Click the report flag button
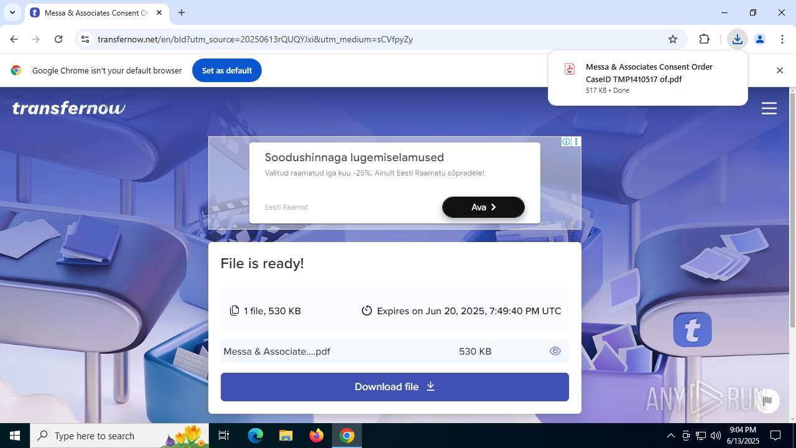This screenshot has height=448, width=796. (767, 400)
